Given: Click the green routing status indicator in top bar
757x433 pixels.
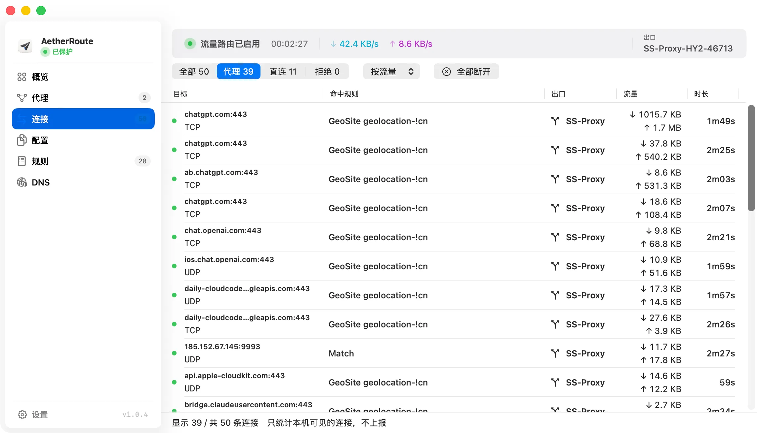Looking at the screenshot, I should (x=190, y=44).
